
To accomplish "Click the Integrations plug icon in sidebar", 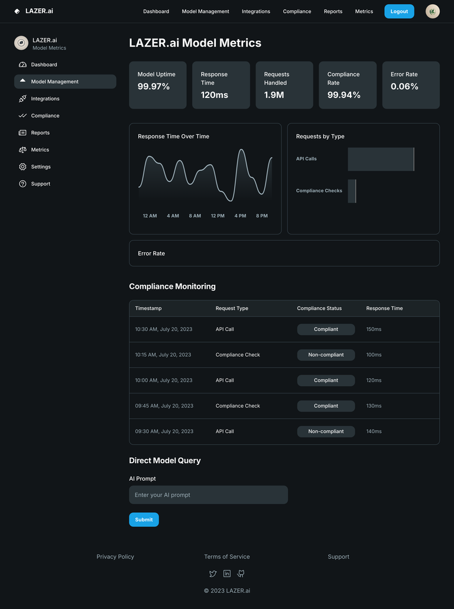I will pos(22,99).
